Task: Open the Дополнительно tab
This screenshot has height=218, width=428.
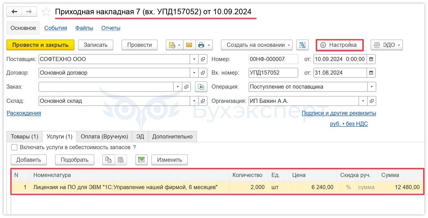Action: tap(172, 136)
